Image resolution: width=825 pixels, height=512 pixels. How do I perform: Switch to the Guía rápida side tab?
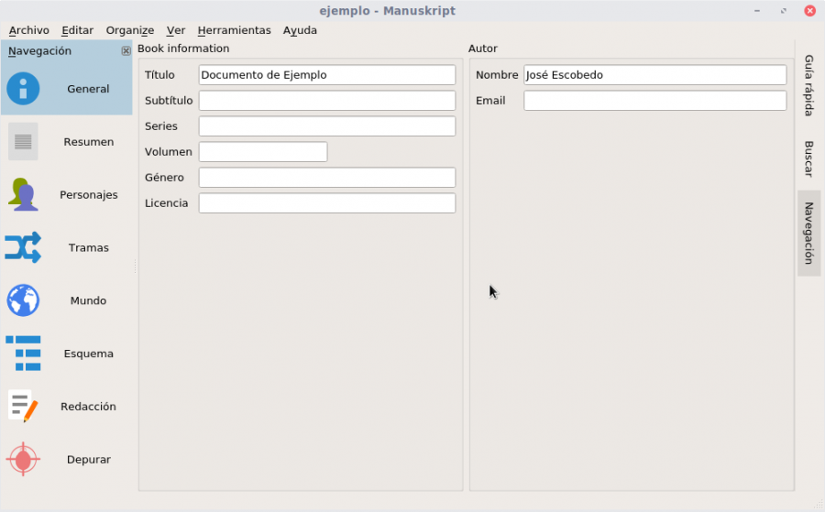pos(808,86)
